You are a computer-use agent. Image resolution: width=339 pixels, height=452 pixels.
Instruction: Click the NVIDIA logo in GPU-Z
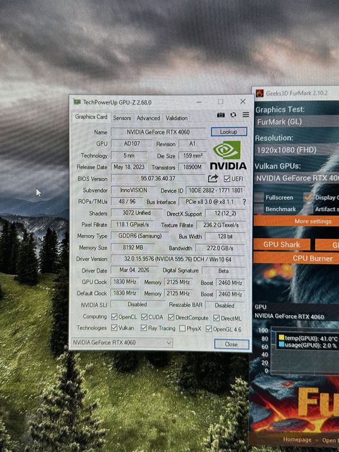click(x=229, y=155)
